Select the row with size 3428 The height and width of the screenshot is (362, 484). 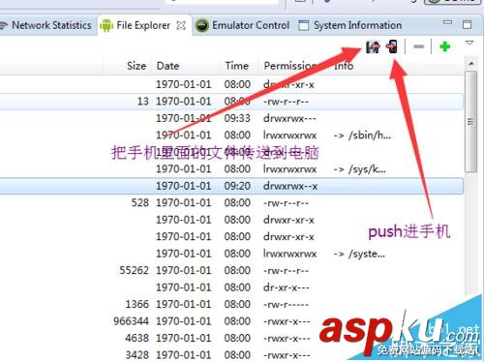point(231,355)
